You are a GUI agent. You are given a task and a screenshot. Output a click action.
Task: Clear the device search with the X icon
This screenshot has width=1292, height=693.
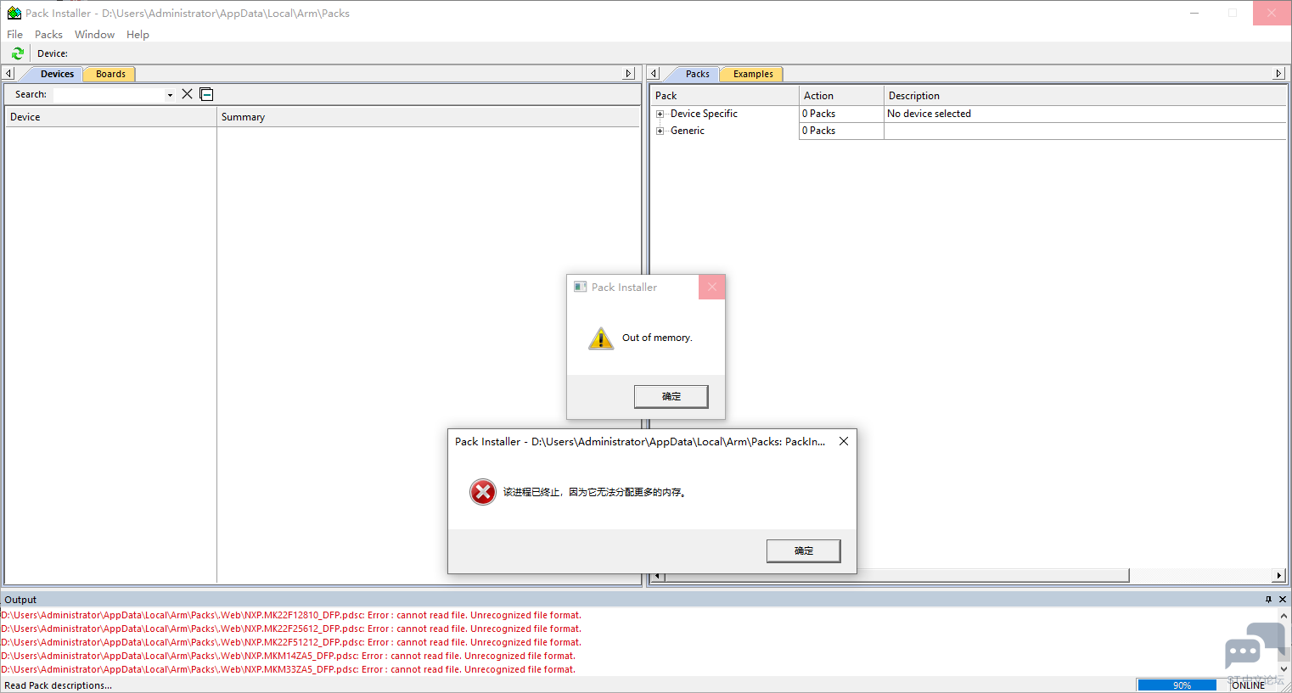(x=188, y=94)
